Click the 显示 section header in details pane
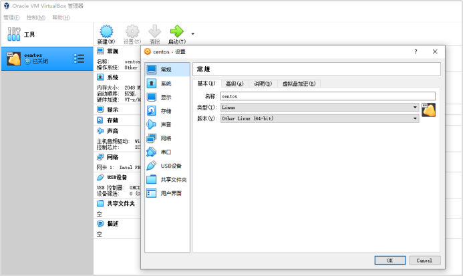The image size is (463, 276). click(x=112, y=110)
